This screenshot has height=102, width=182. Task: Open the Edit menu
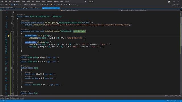6,2
